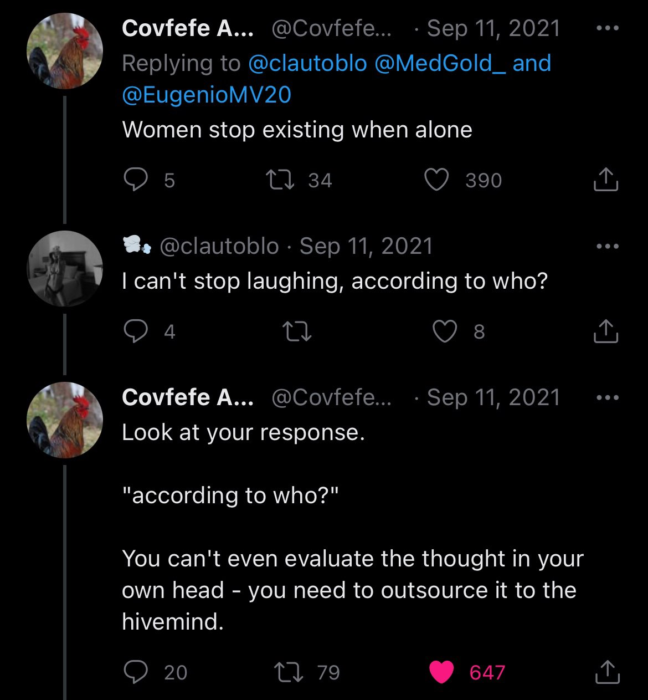Share the @clautoblo tweet

605,331
